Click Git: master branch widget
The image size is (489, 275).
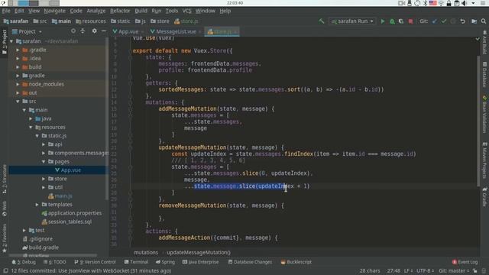point(454,270)
